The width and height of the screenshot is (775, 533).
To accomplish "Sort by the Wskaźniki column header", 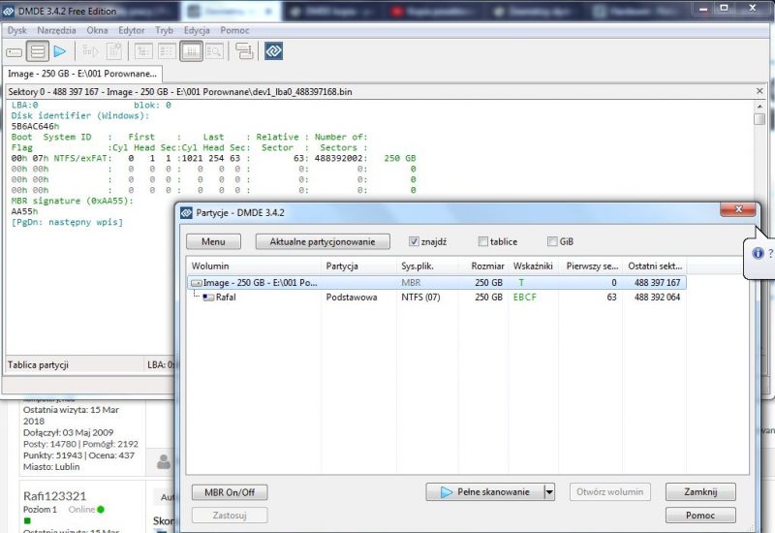I will point(534,266).
